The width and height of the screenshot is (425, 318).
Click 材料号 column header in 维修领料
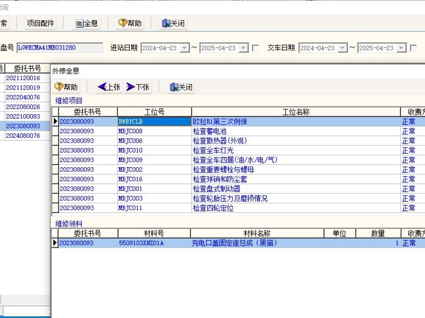click(154, 234)
